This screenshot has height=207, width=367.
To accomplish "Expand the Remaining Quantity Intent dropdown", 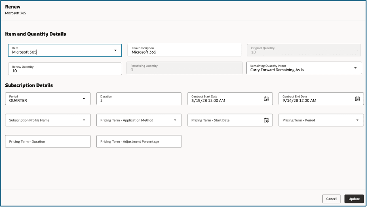I will [355, 68].
